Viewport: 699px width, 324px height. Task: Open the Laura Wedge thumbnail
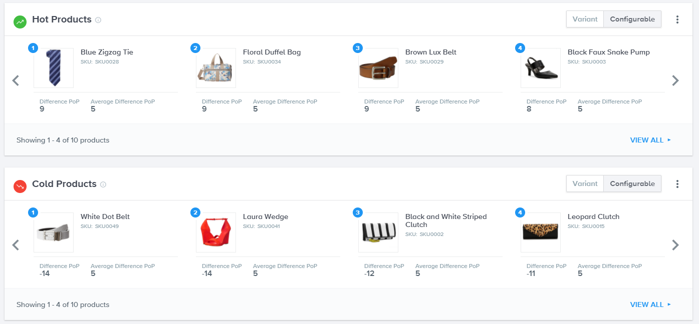[x=216, y=232]
